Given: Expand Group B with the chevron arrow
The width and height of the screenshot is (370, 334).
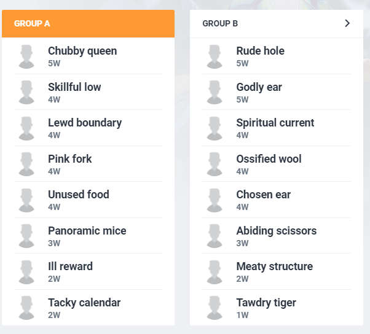Looking at the screenshot, I should tap(347, 23).
